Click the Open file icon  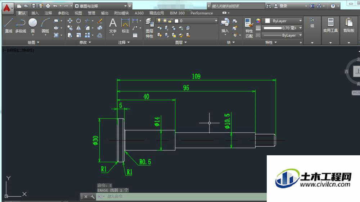coord(26,6)
